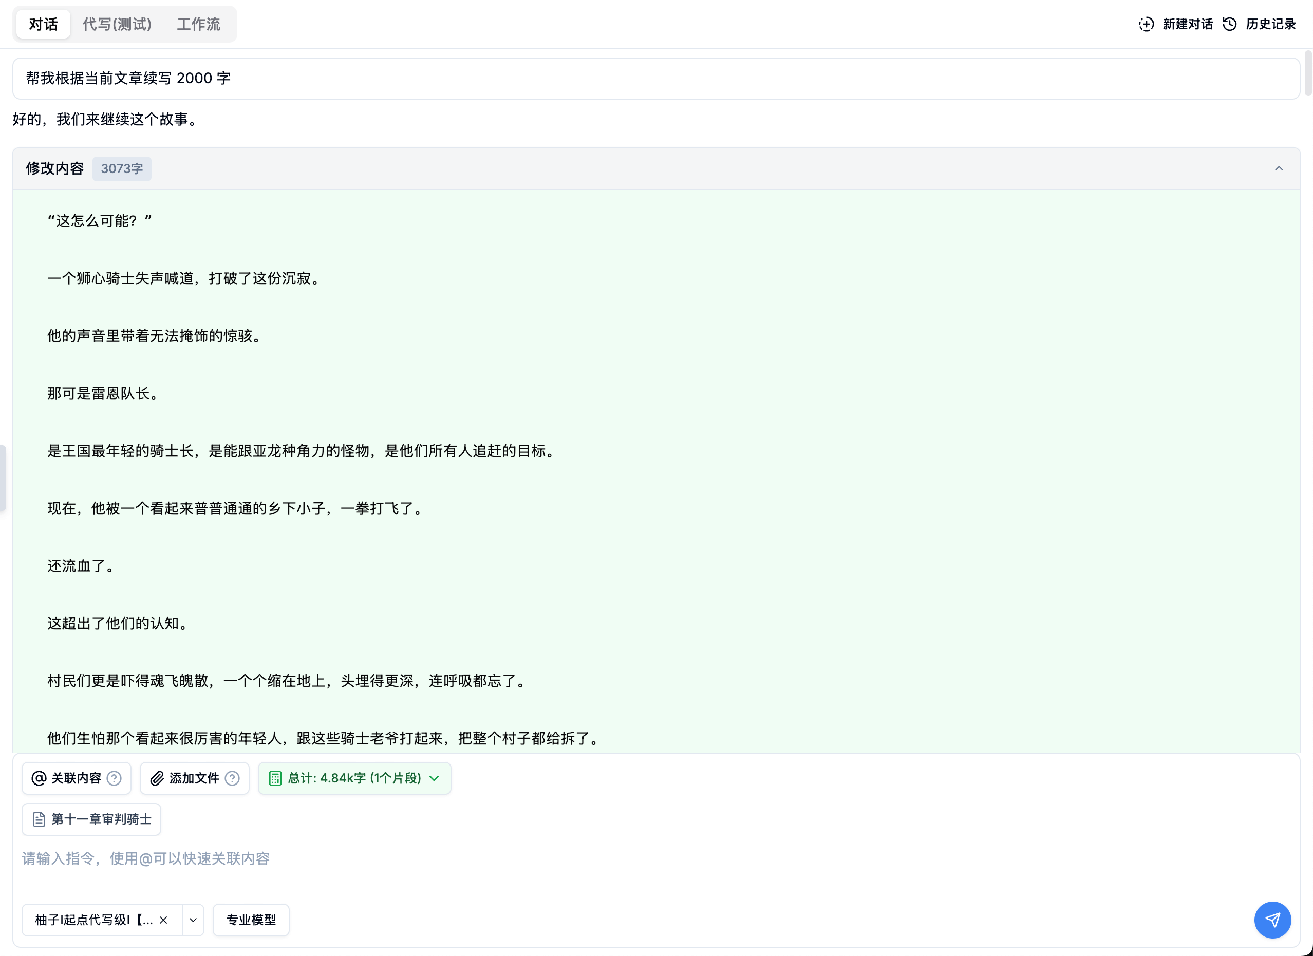The image size is (1313, 956).
Task: Switch to the 工作流 tab
Action: [x=199, y=24]
